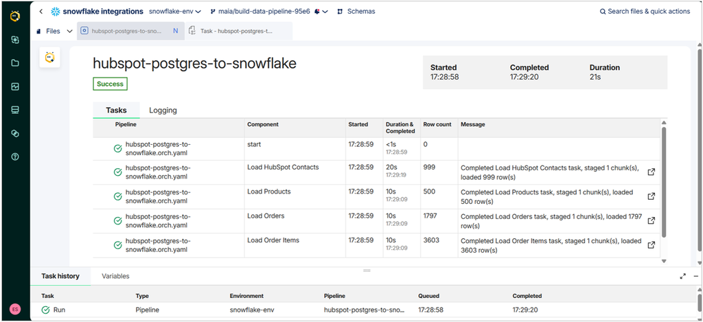Viewport: 703px width, 322px height.
Task: Select the Tasks tab
Action: [x=116, y=110]
